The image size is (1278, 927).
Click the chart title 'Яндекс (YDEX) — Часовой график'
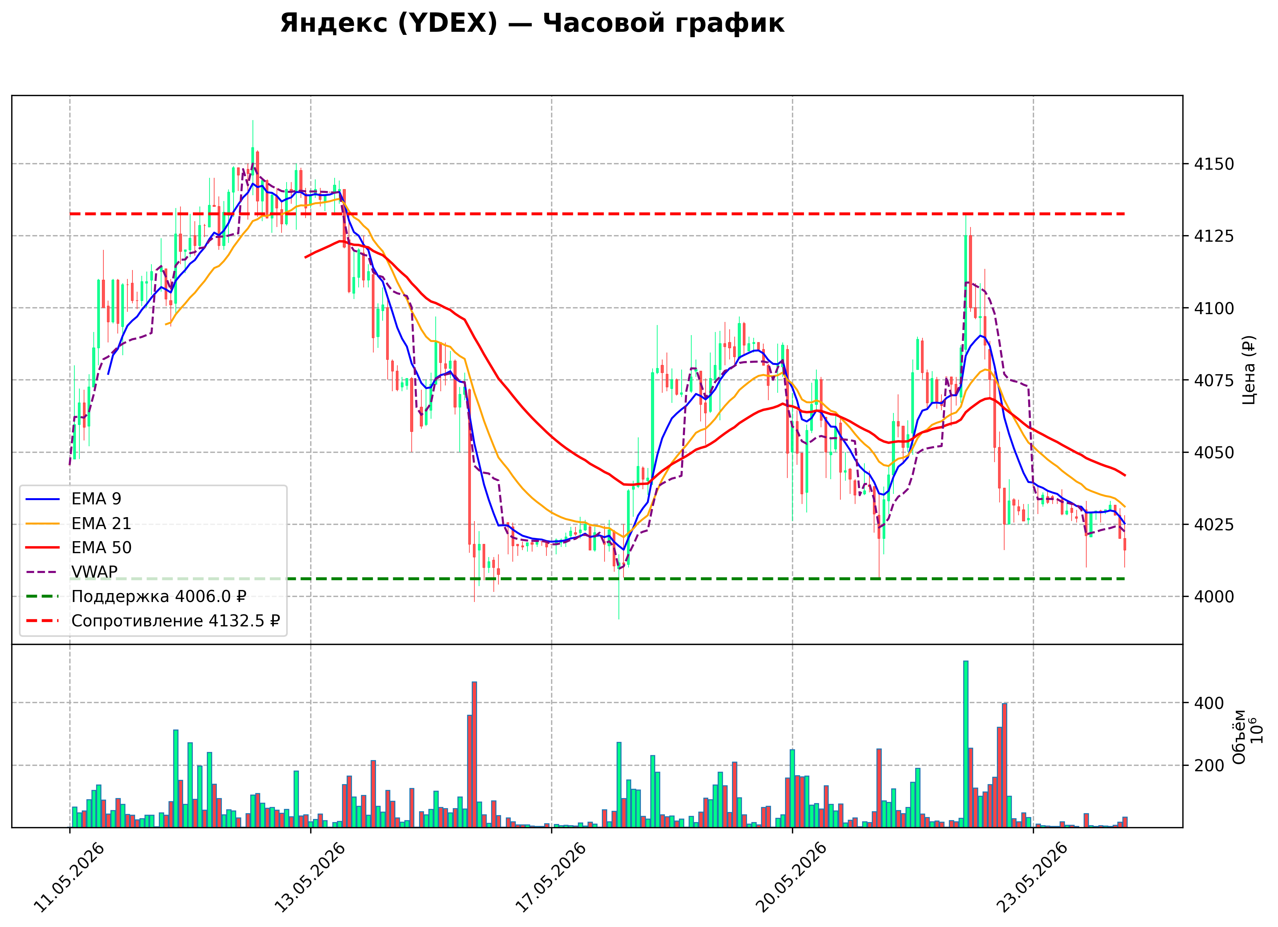(532, 24)
